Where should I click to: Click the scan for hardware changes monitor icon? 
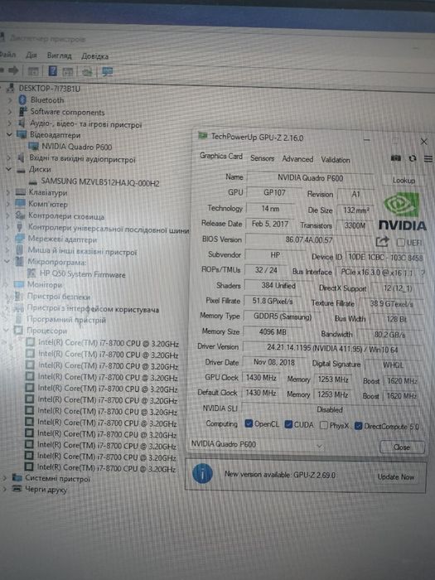coord(107,72)
